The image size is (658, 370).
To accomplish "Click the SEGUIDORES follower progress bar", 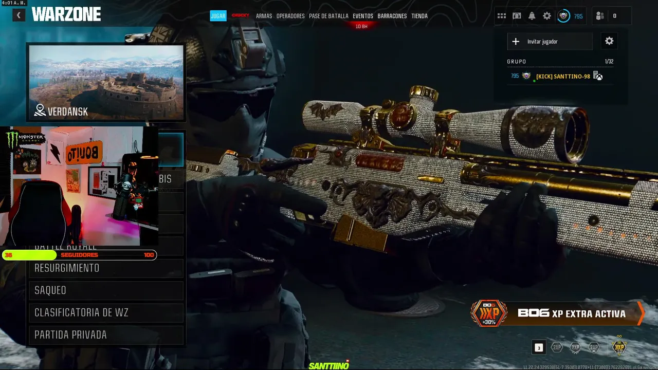I will (79, 255).
